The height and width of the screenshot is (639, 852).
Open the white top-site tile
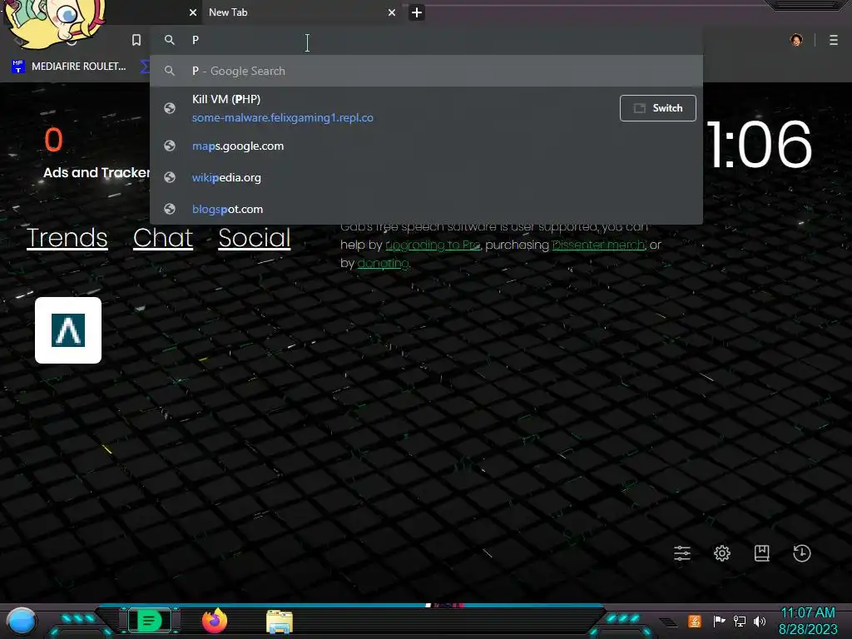click(x=68, y=330)
